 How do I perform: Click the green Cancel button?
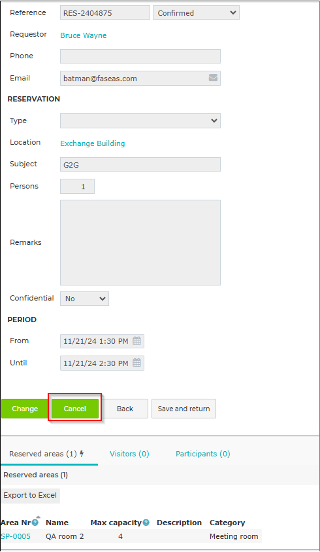point(75,409)
